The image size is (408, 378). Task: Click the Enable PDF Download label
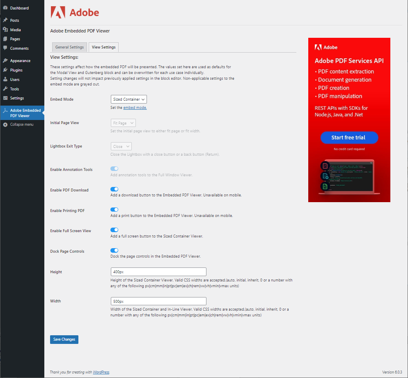(x=69, y=190)
